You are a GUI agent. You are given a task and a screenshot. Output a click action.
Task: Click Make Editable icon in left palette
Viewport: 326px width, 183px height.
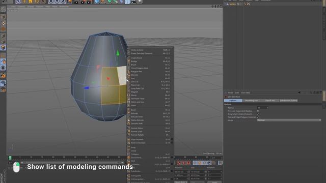click(3, 9)
